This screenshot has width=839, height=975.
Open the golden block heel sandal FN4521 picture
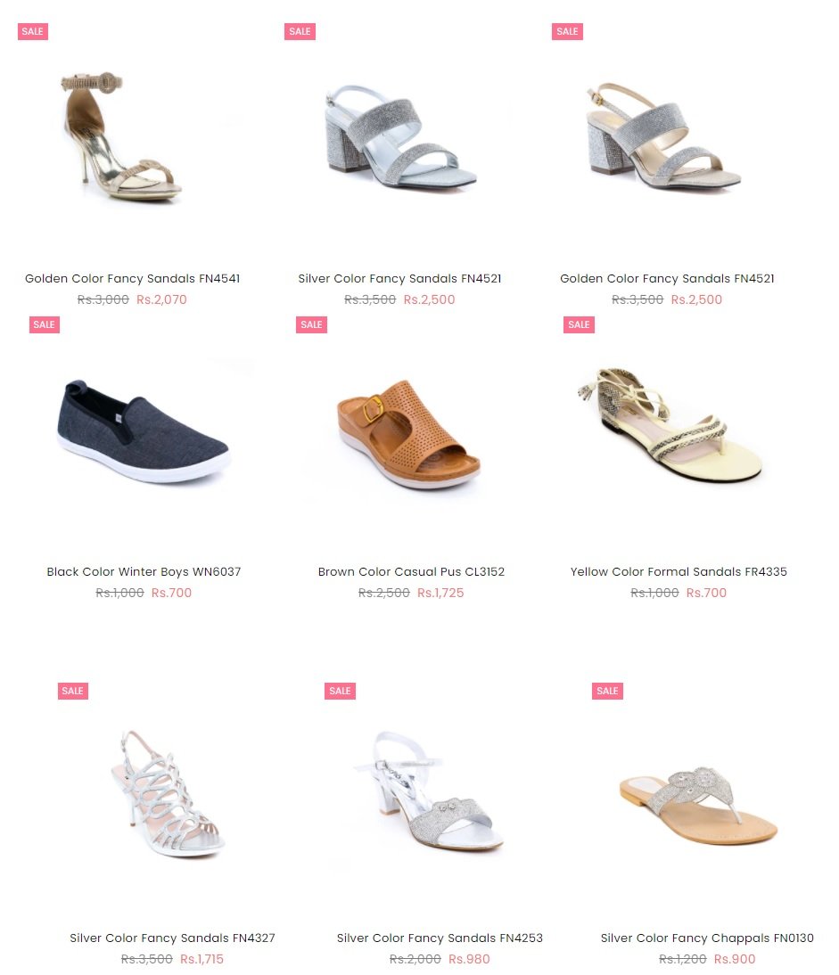pos(663,135)
